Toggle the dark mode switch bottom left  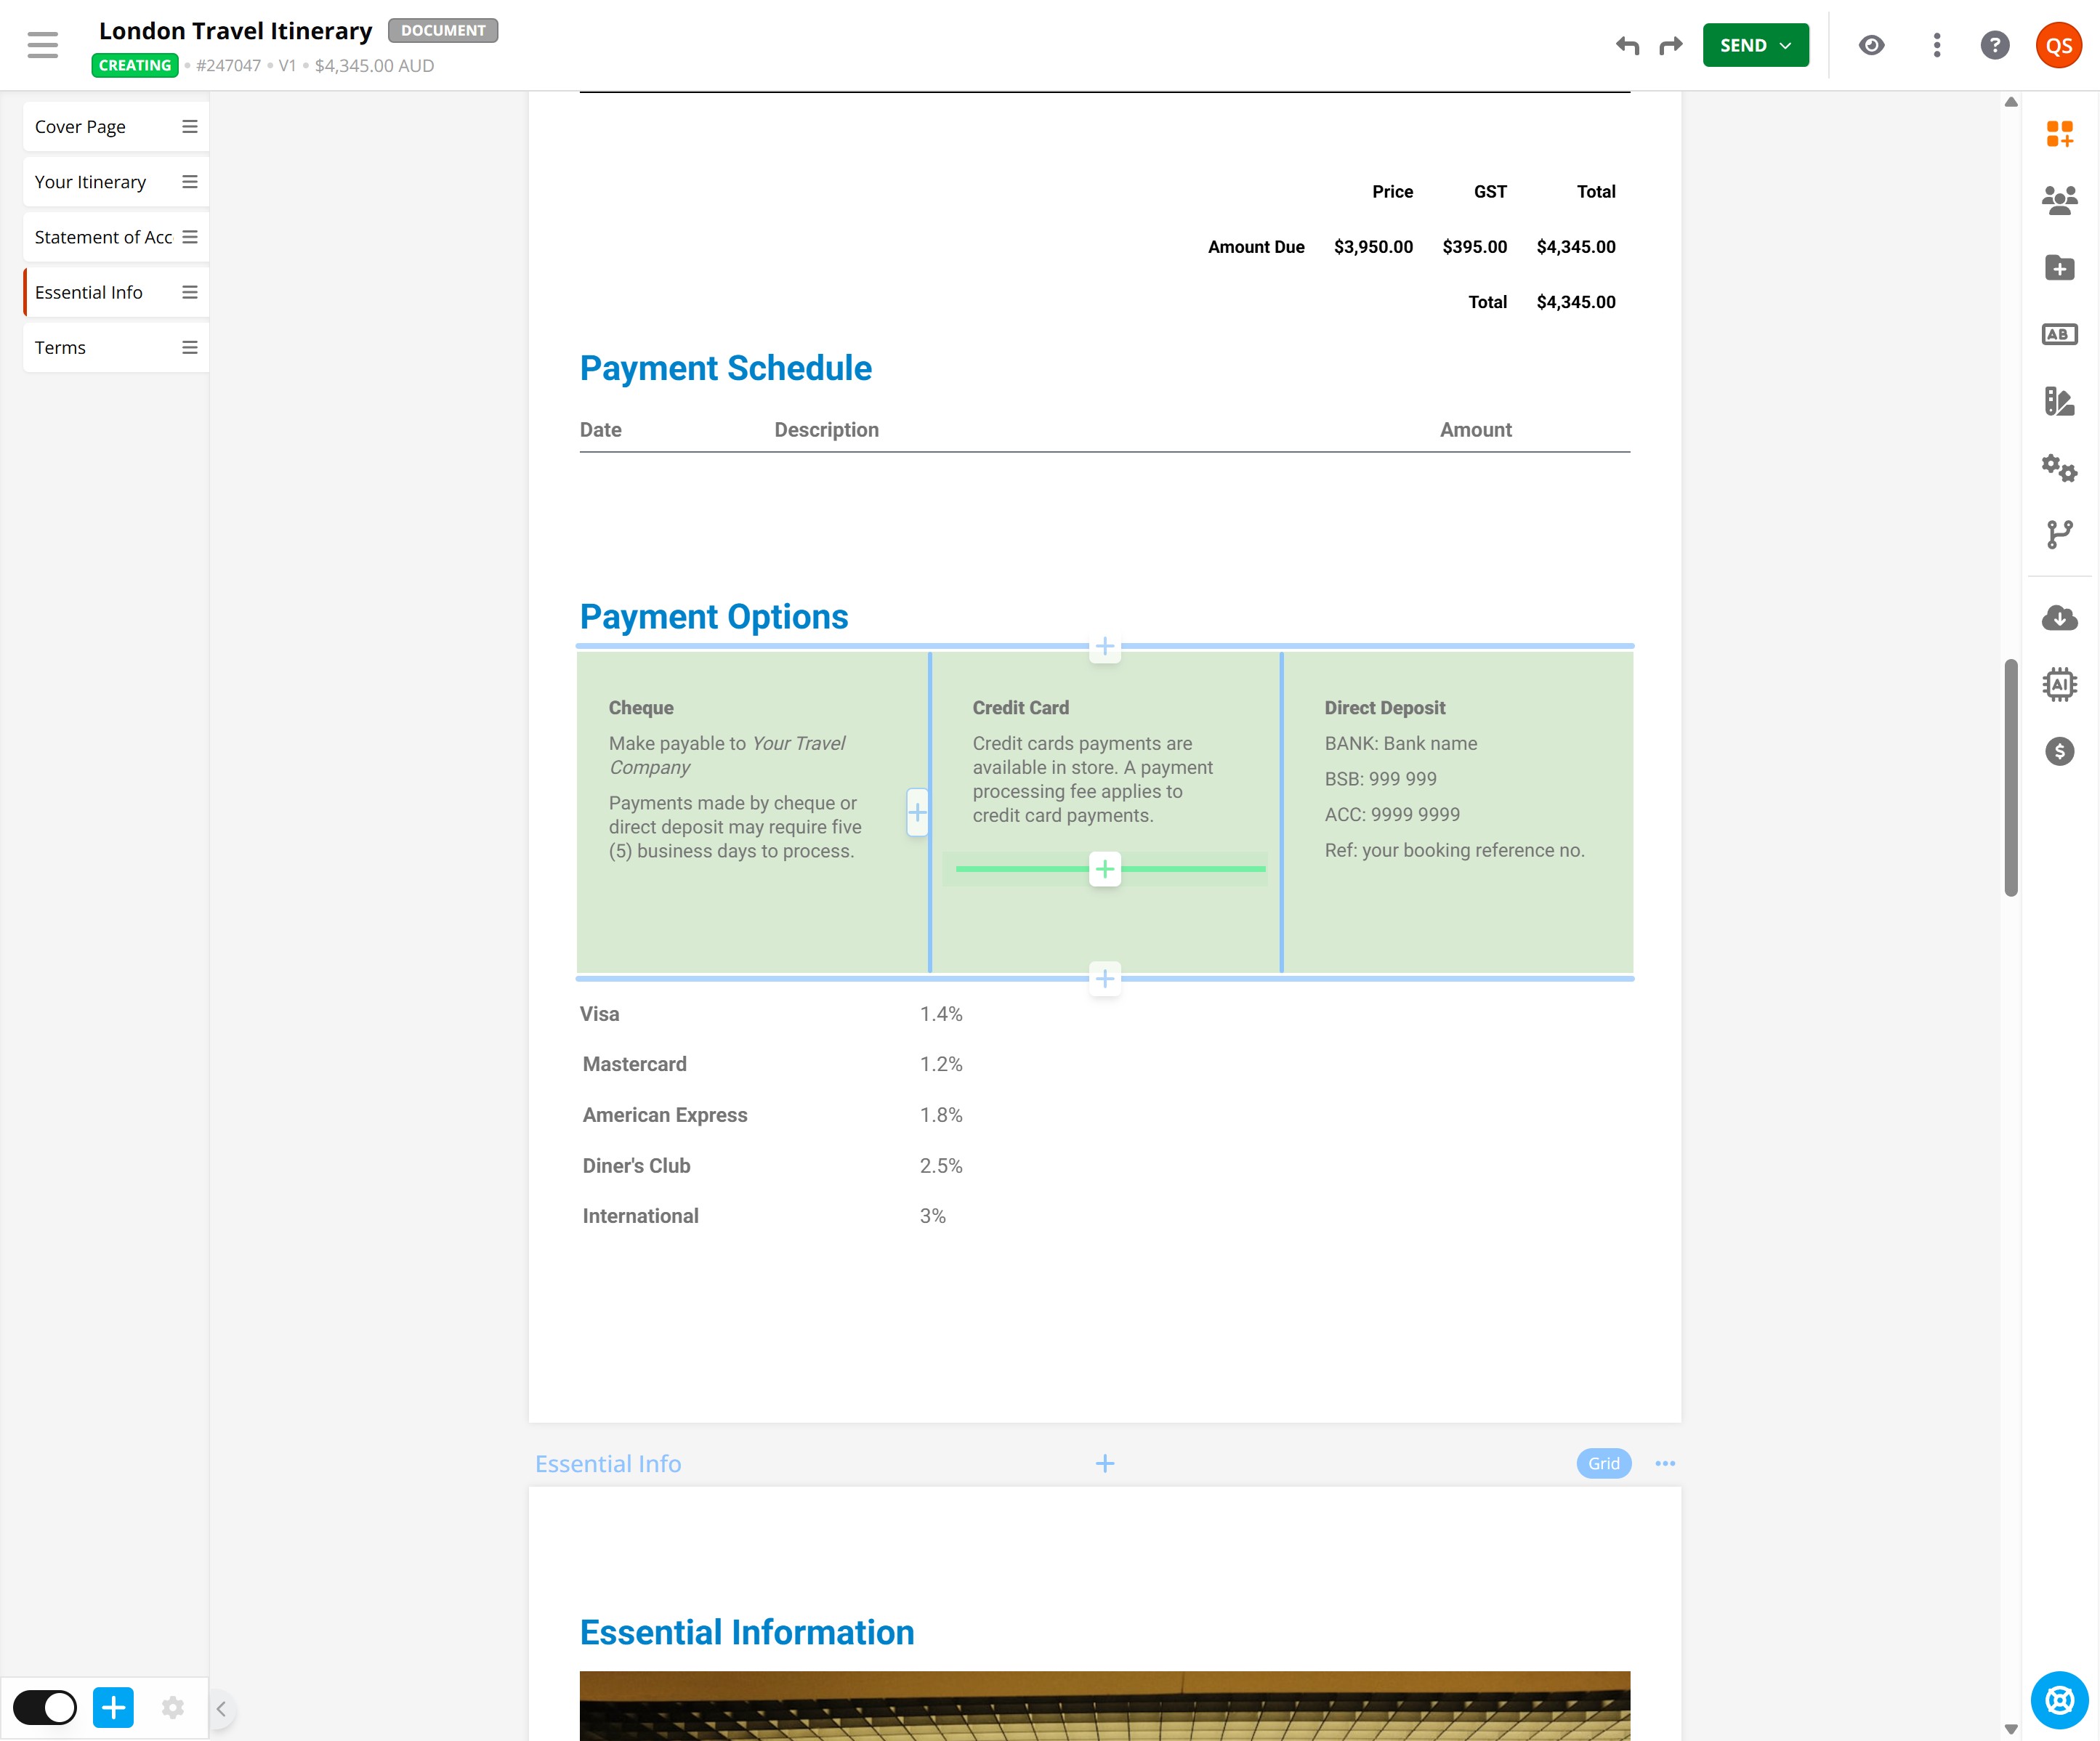click(45, 1707)
